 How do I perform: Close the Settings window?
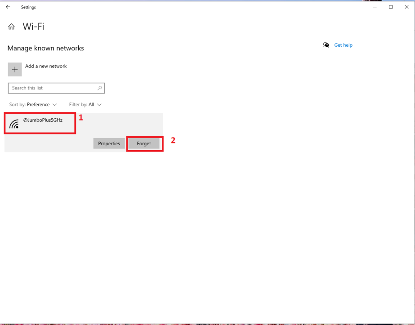(406, 7)
